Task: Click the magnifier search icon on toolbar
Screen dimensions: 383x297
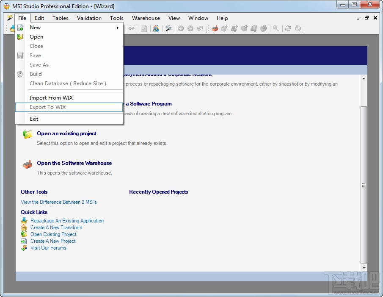Action: click(276, 29)
